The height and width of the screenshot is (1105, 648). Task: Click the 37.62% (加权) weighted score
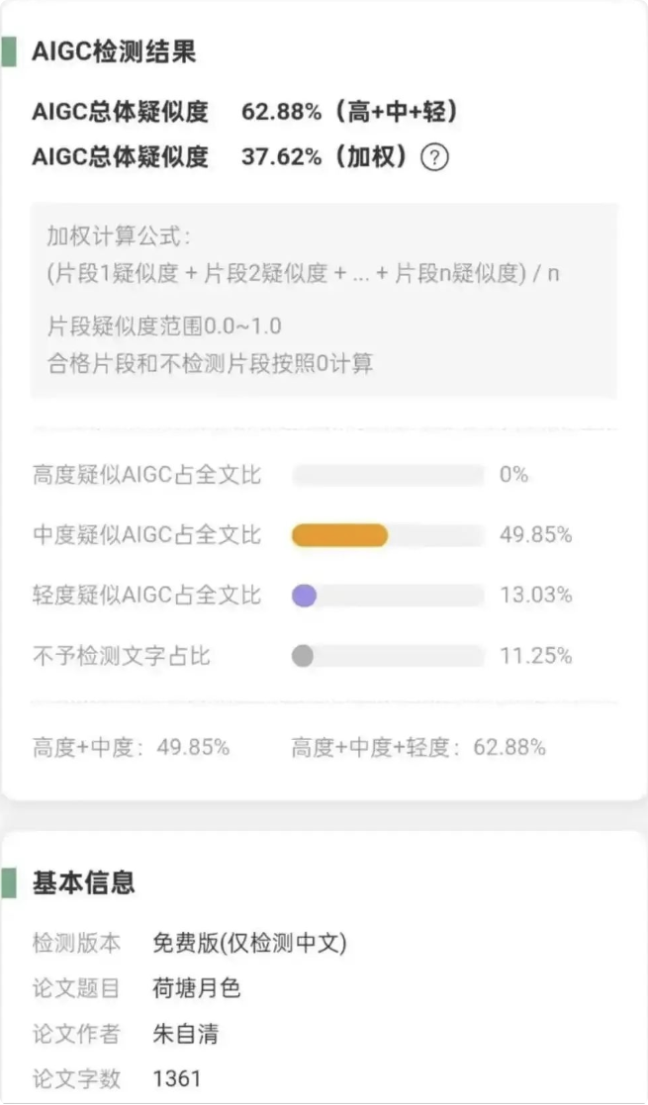[x=325, y=157]
